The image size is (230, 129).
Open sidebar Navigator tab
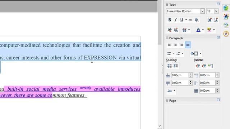[226, 34]
